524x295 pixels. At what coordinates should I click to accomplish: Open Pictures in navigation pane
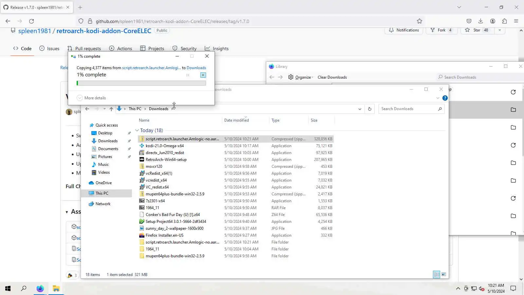pyautogui.click(x=105, y=157)
